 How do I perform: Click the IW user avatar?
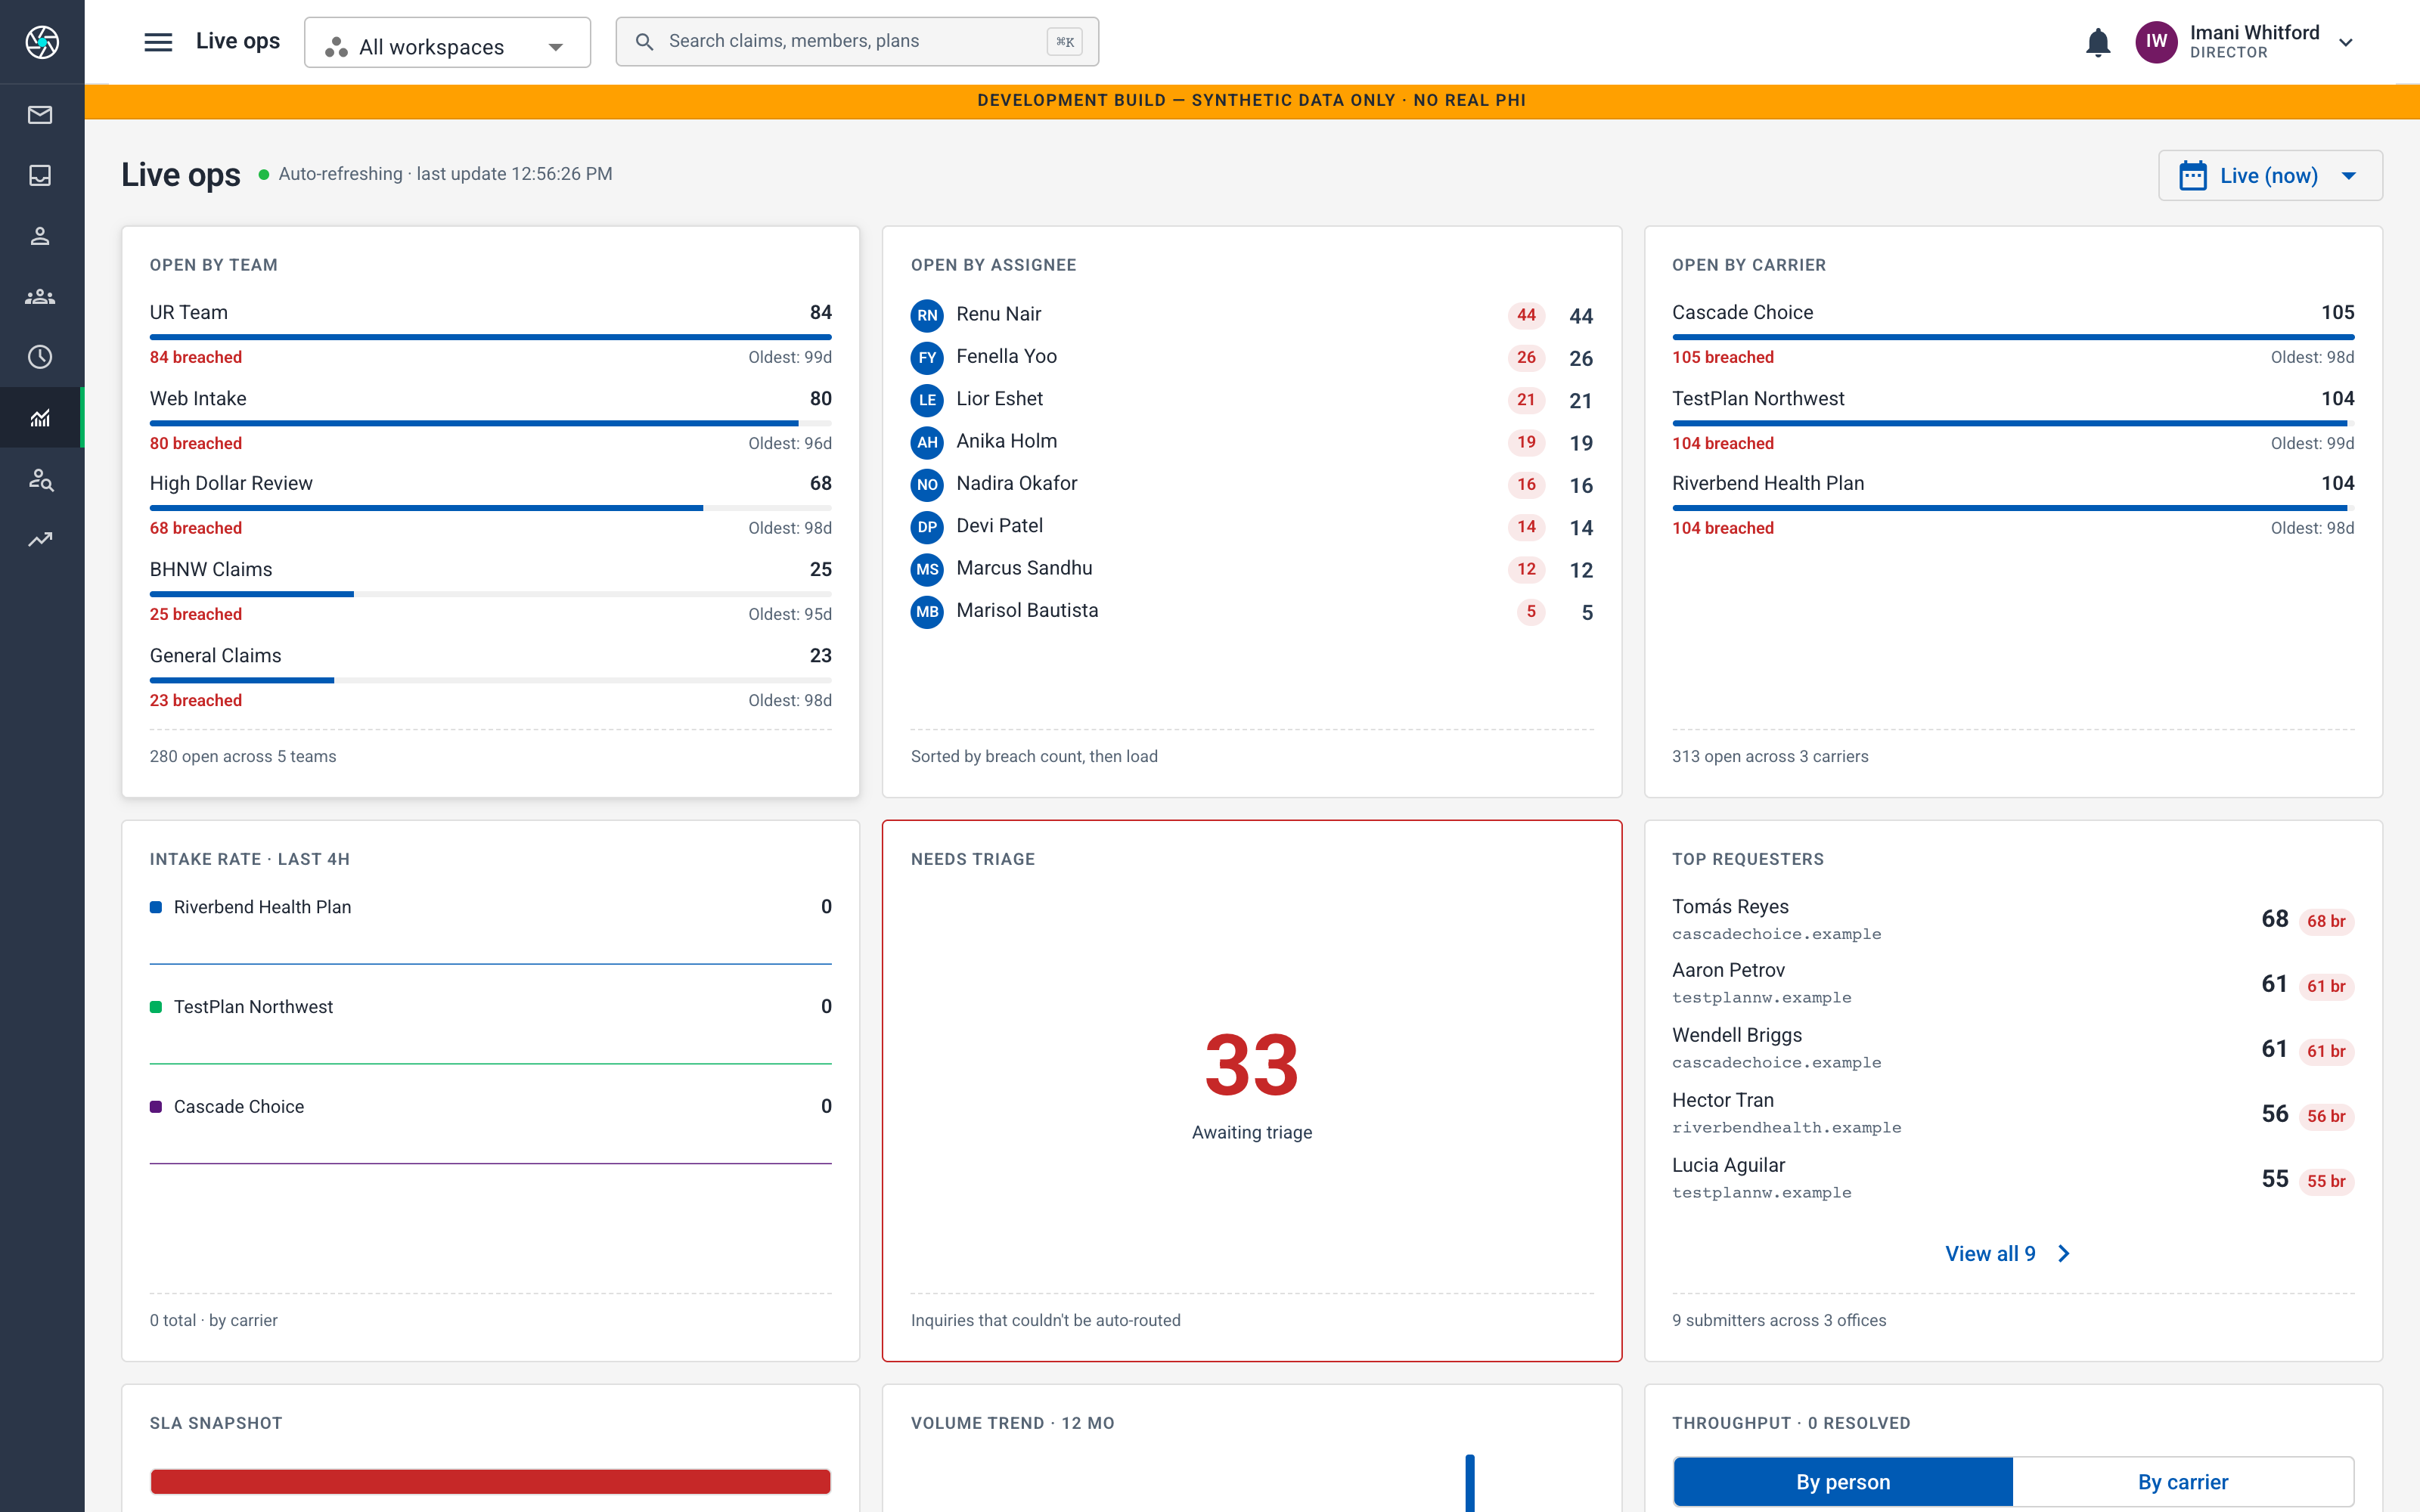(x=2156, y=42)
